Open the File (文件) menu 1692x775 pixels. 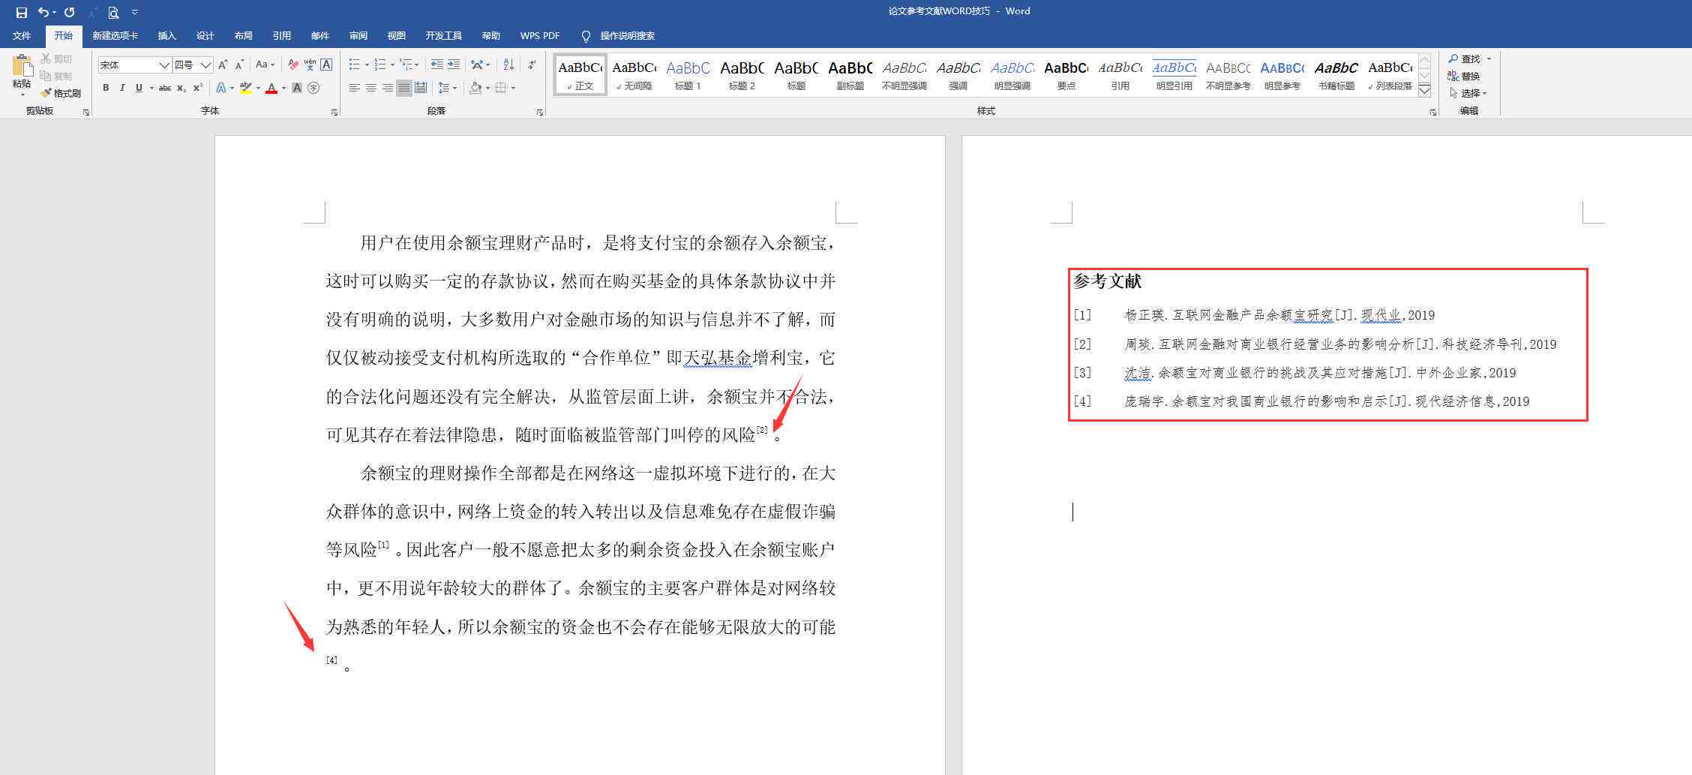pyautogui.click(x=22, y=36)
